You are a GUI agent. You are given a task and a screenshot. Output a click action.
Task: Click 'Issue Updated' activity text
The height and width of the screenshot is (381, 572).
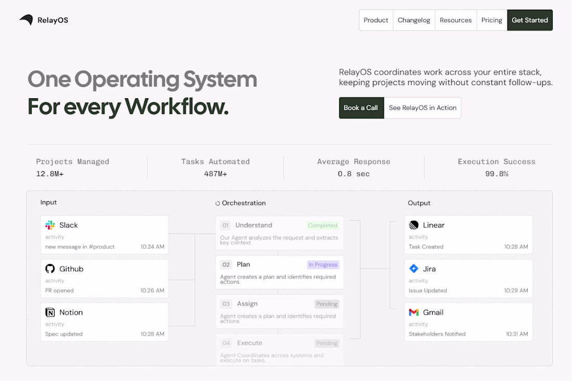point(428,291)
